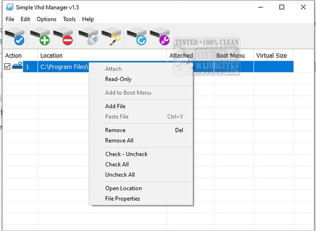The width and height of the screenshot is (316, 231).
Task: Click the Virtual Size column header
Action: coord(274,55)
